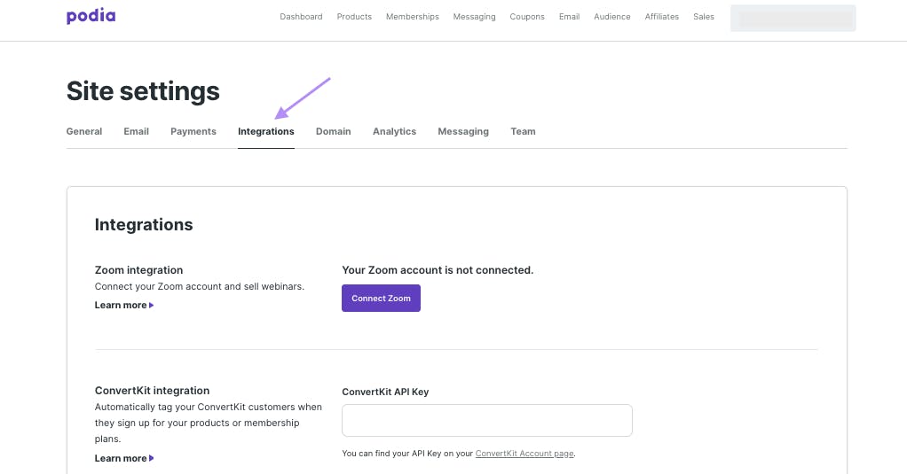907x474 pixels.
Task: Open the Messaging settings tab
Action: [x=463, y=132]
